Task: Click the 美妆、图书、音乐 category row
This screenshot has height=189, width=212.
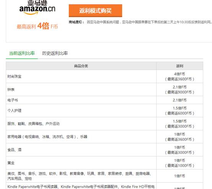Action: (x=104, y=176)
